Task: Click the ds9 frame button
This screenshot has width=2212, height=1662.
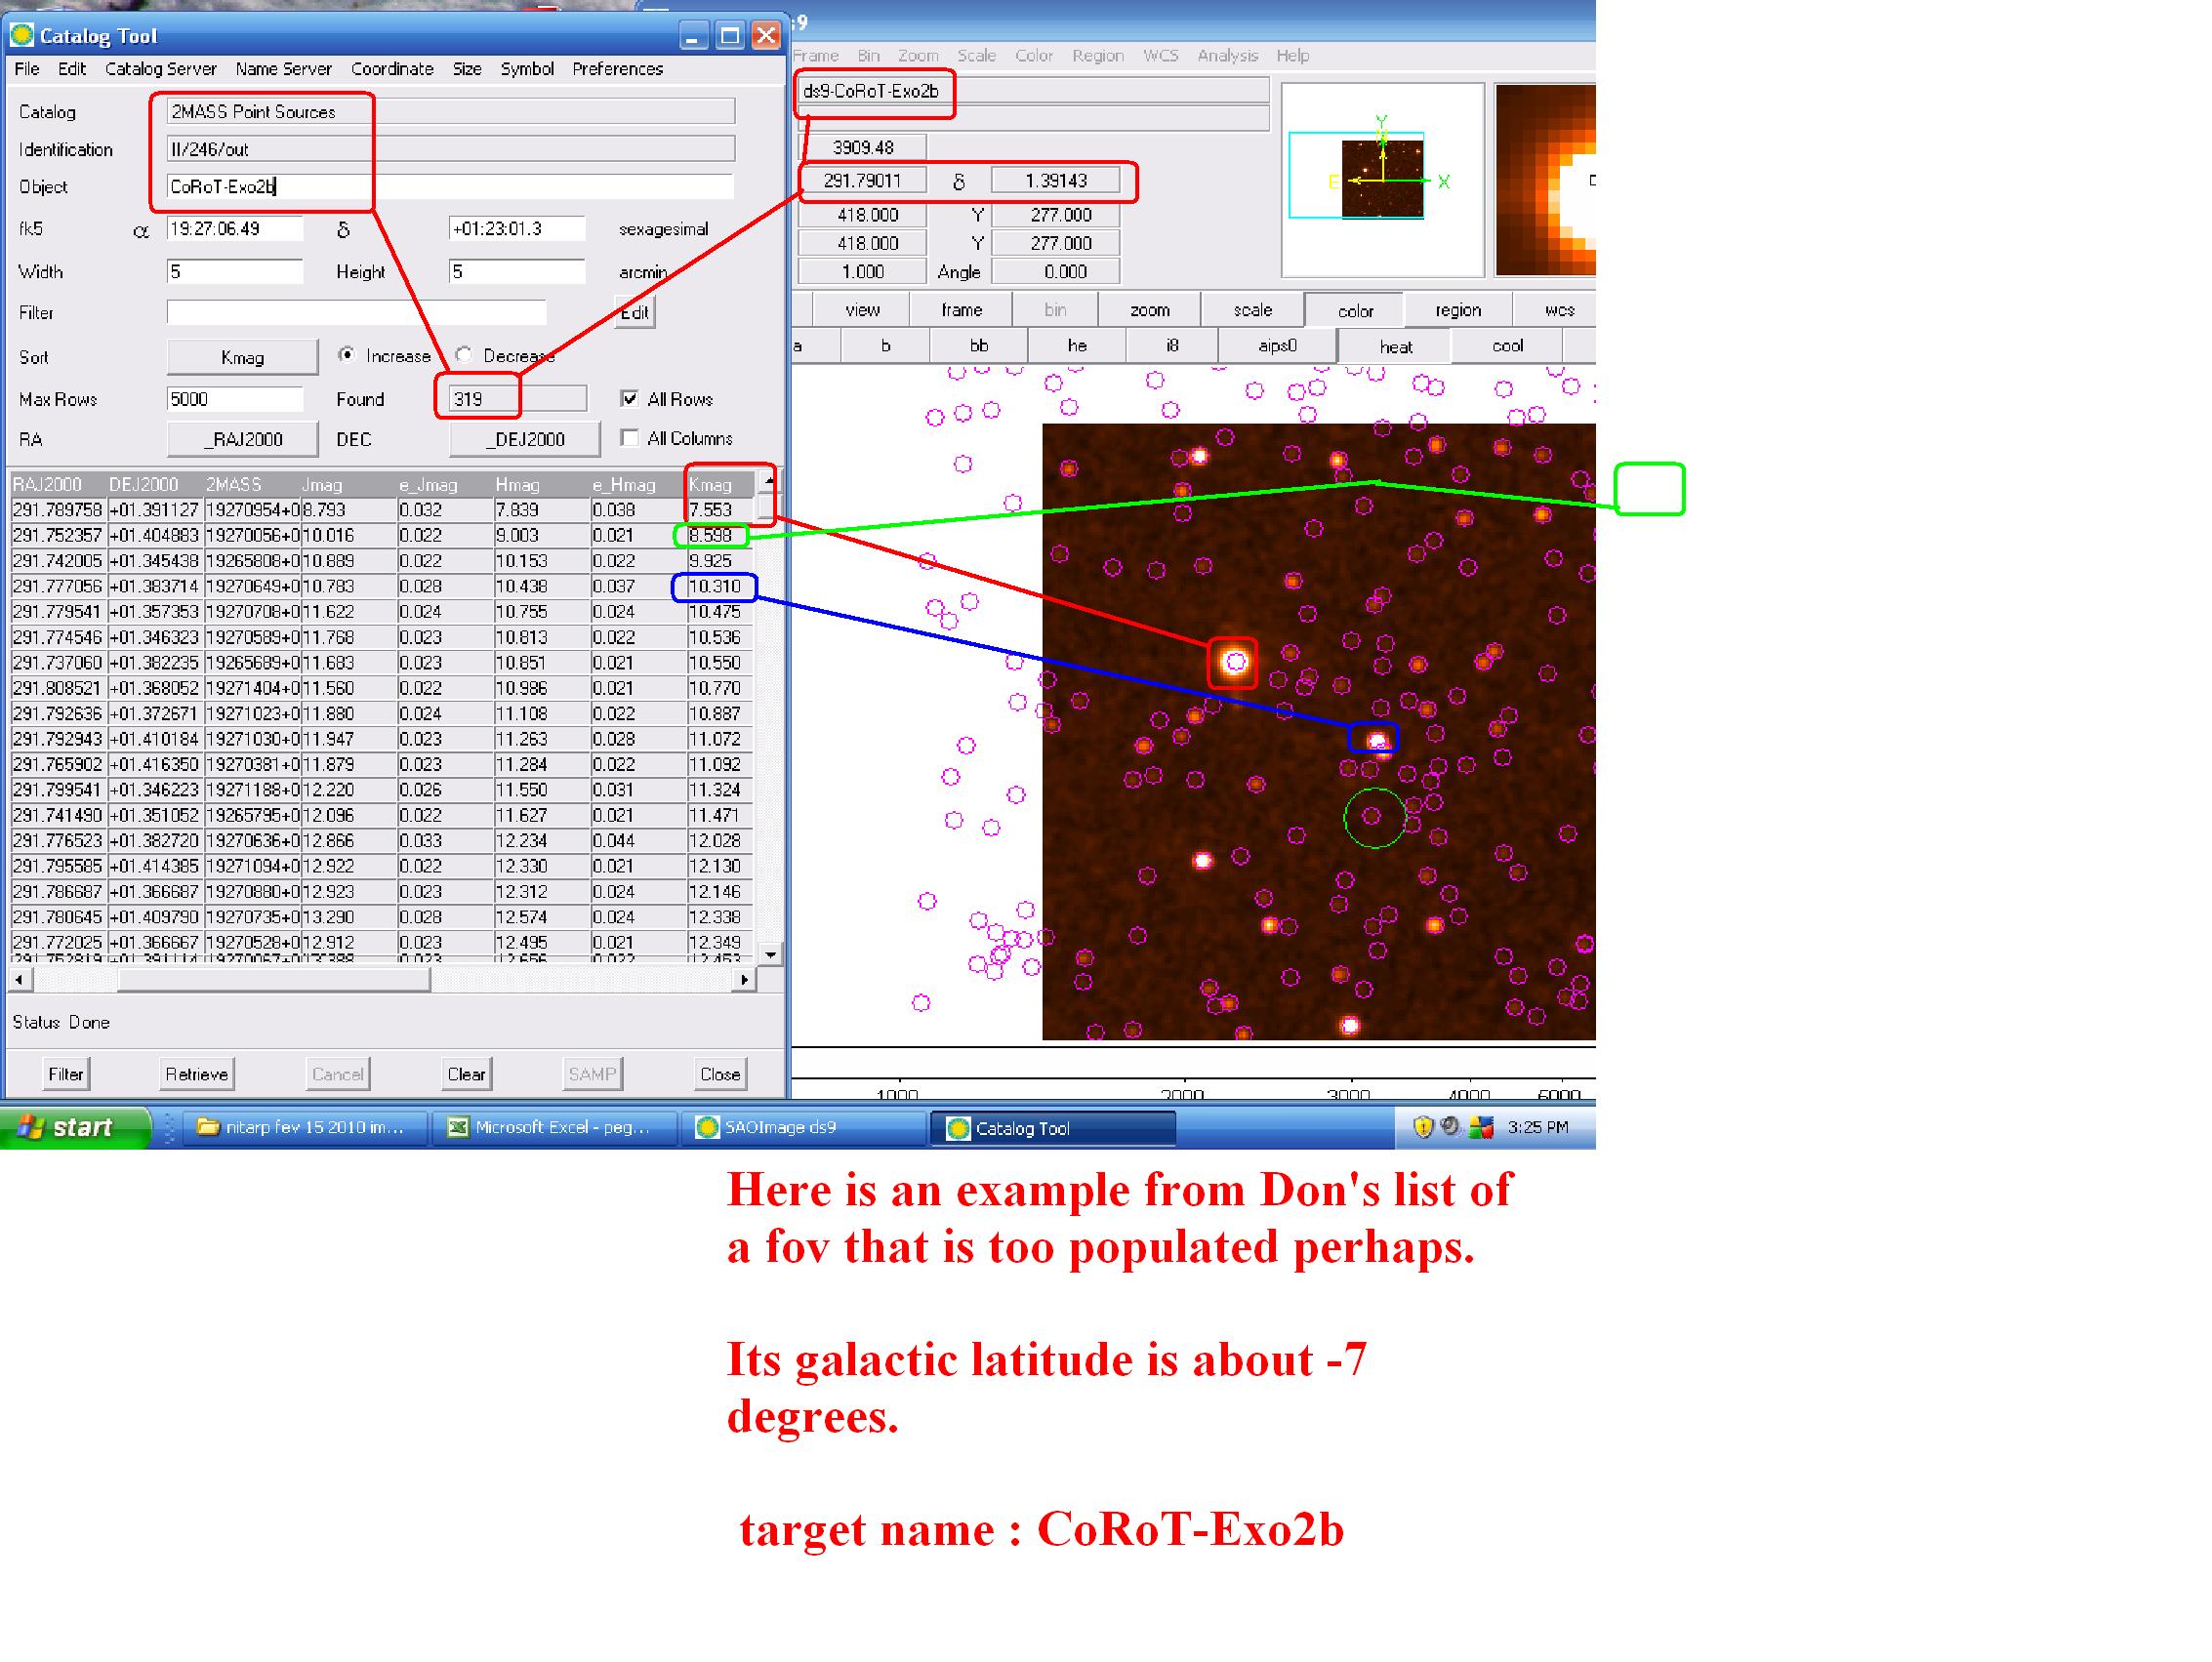Action: [x=962, y=311]
